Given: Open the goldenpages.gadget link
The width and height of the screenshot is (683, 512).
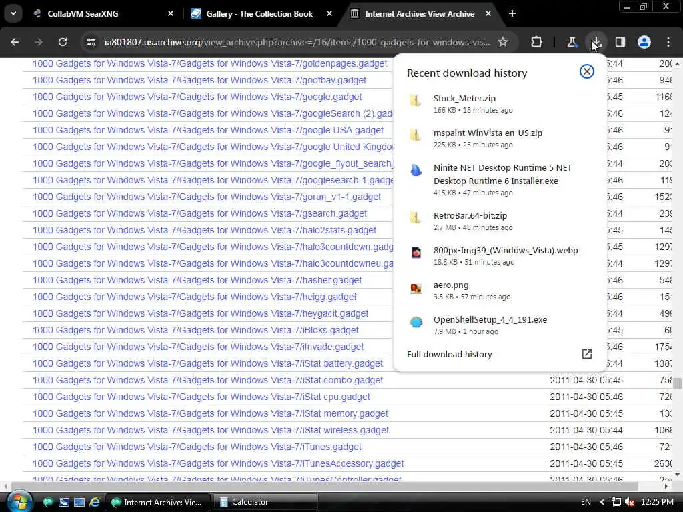Looking at the screenshot, I should pyautogui.click(x=209, y=63).
